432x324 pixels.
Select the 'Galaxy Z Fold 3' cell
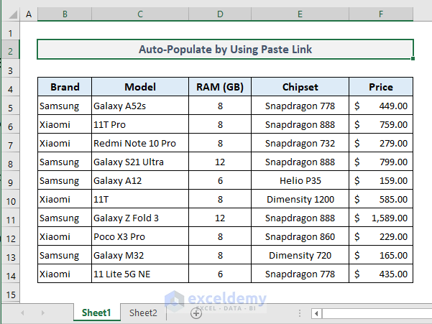[140, 218]
